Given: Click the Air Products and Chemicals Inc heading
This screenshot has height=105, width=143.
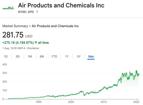Looking at the screenshot, I should (x=61, y=5).
